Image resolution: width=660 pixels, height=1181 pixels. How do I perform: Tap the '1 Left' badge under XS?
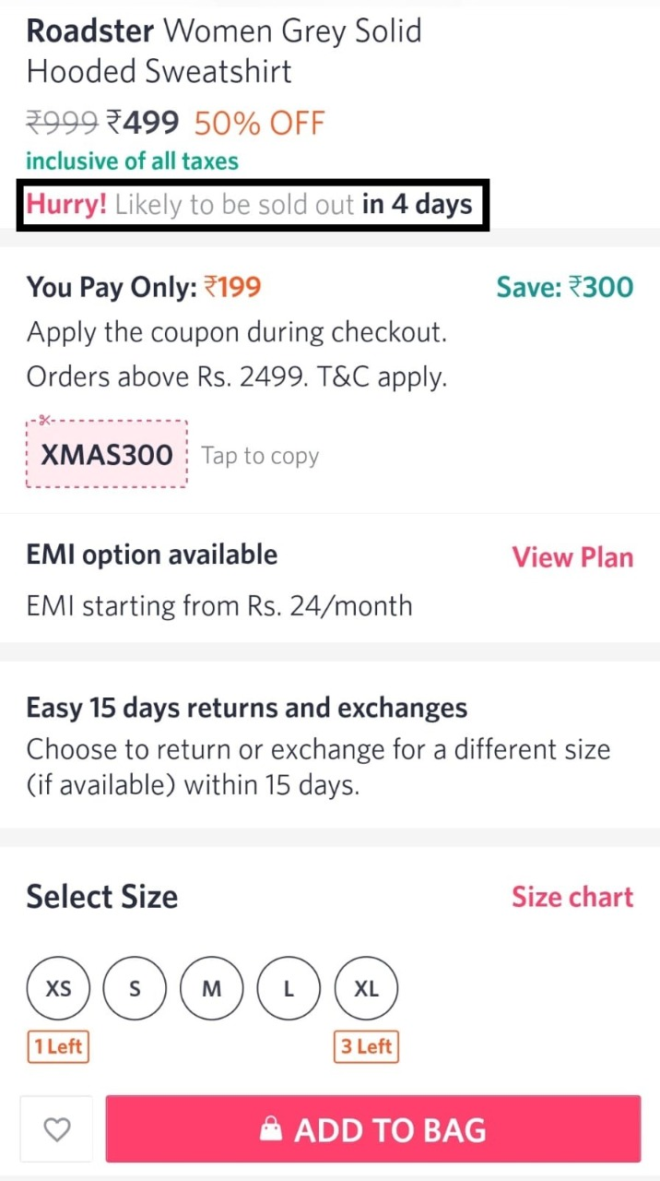58,1046
